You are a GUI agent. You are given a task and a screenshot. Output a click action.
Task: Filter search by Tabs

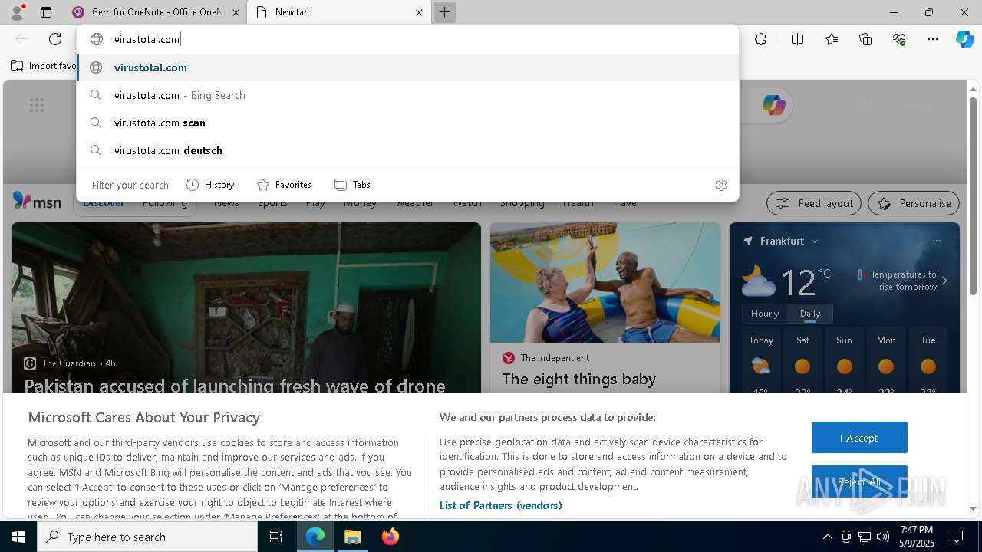pos(352,185)
